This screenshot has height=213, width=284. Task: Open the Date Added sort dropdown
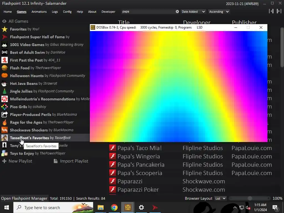click(193, 12)
